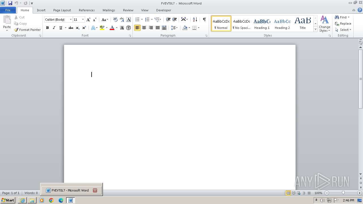Switch to Web Layout view in status bar
This screenshot has width=363, height=204.
click(x=299, y=193)
